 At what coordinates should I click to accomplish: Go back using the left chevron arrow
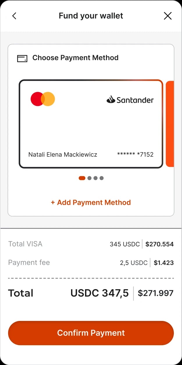click(x=14, y=16)
